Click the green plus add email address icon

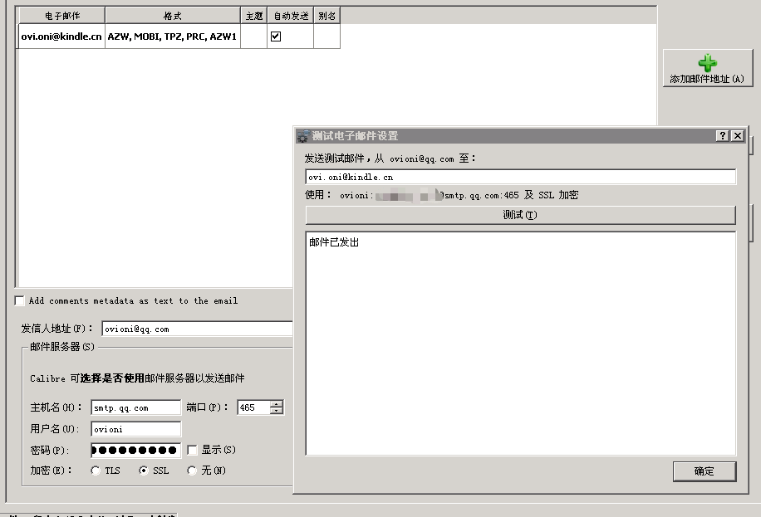click(x=707, y=62)
